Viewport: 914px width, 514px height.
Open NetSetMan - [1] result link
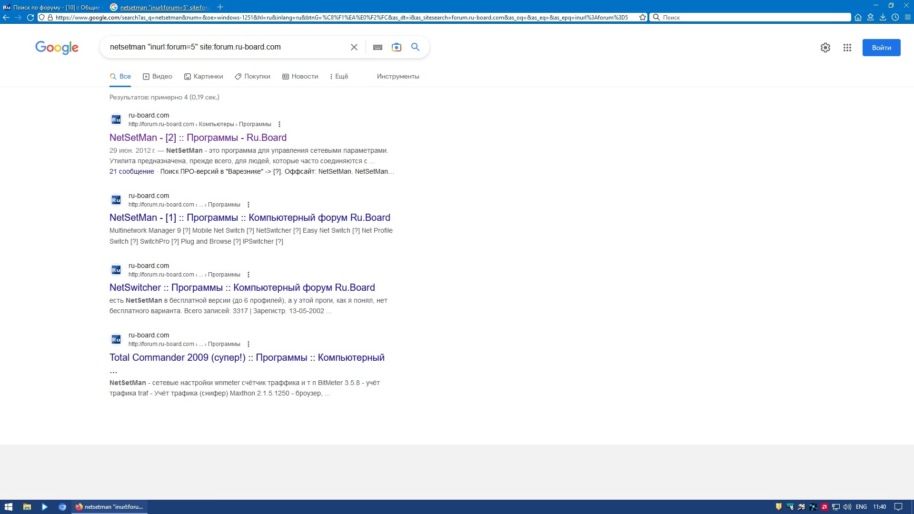coord(250,217)
